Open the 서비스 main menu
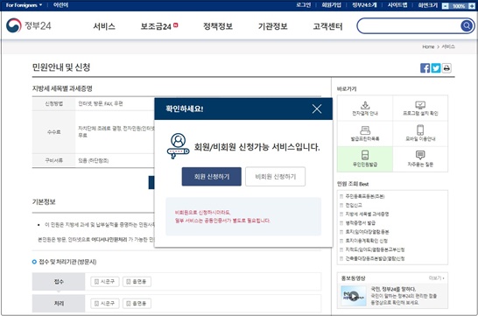 tap(104, 26)
